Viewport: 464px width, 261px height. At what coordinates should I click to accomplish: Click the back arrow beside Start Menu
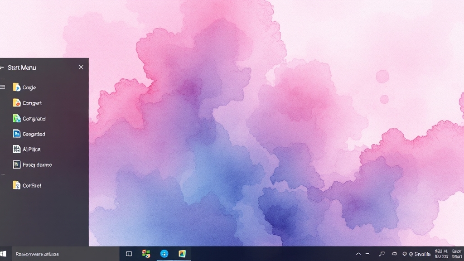click(2, 68)
